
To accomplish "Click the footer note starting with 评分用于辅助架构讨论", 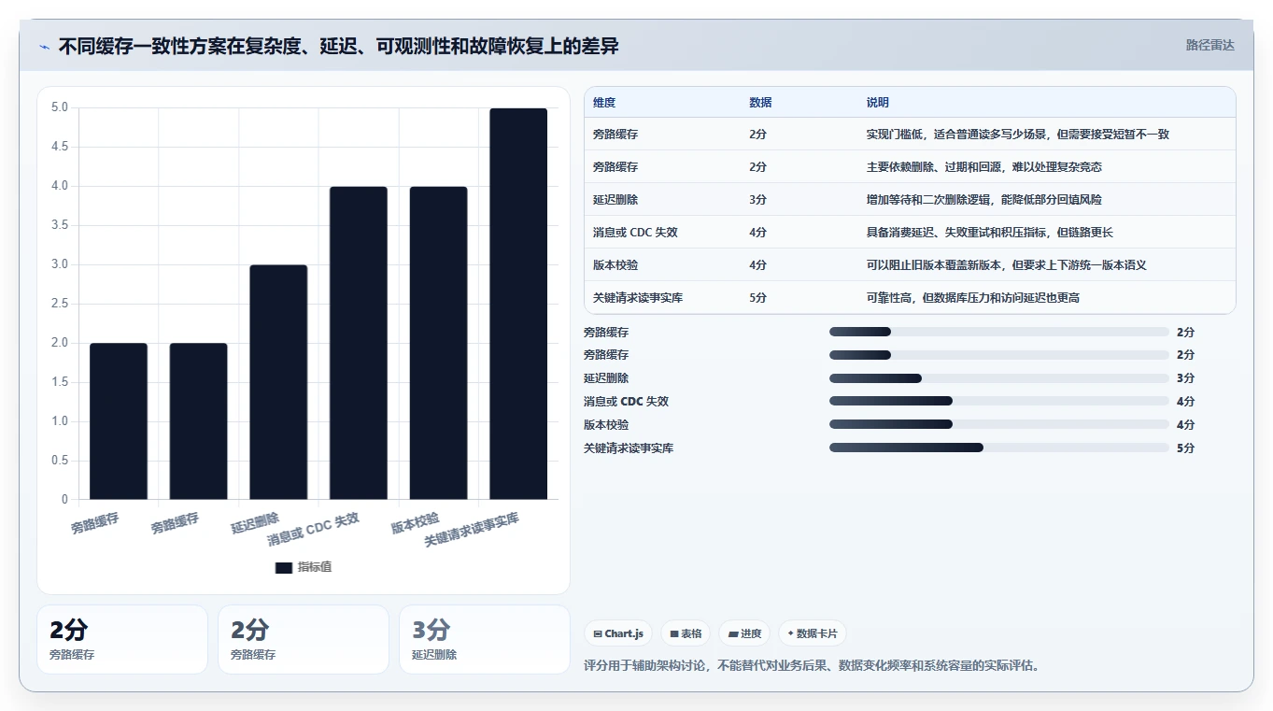I will tap(811, 666).
